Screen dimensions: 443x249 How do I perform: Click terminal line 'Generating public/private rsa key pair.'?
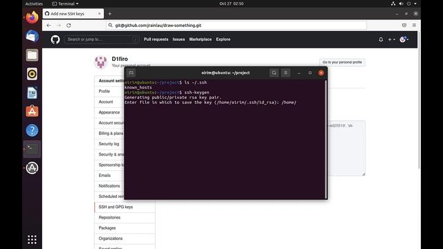tap(172, 98)
